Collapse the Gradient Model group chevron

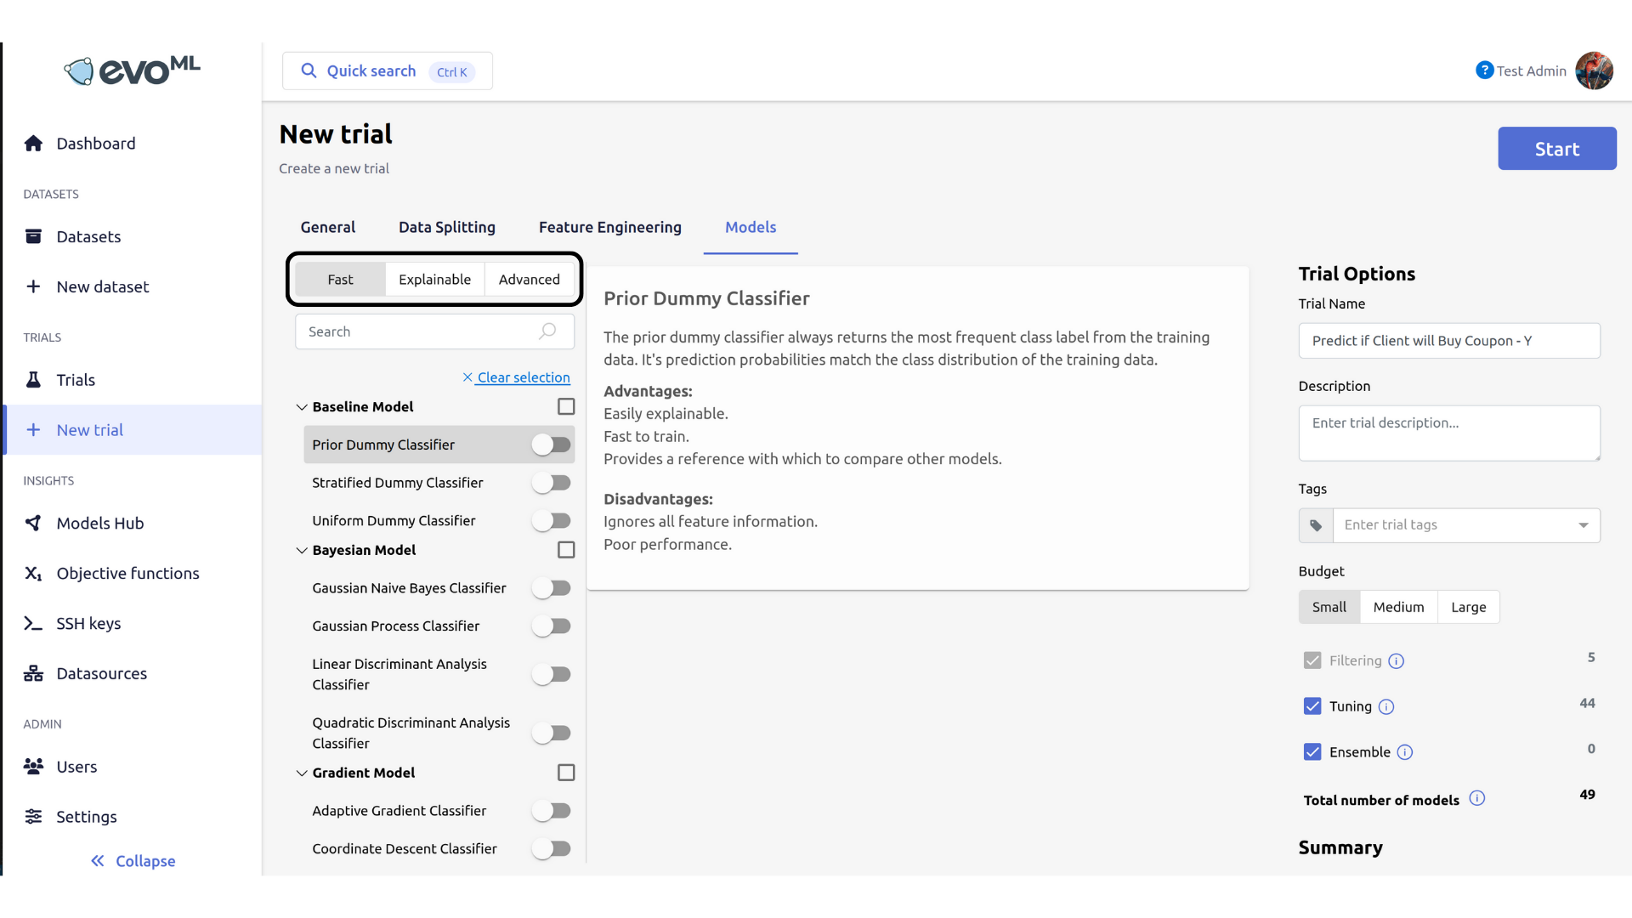302,773
